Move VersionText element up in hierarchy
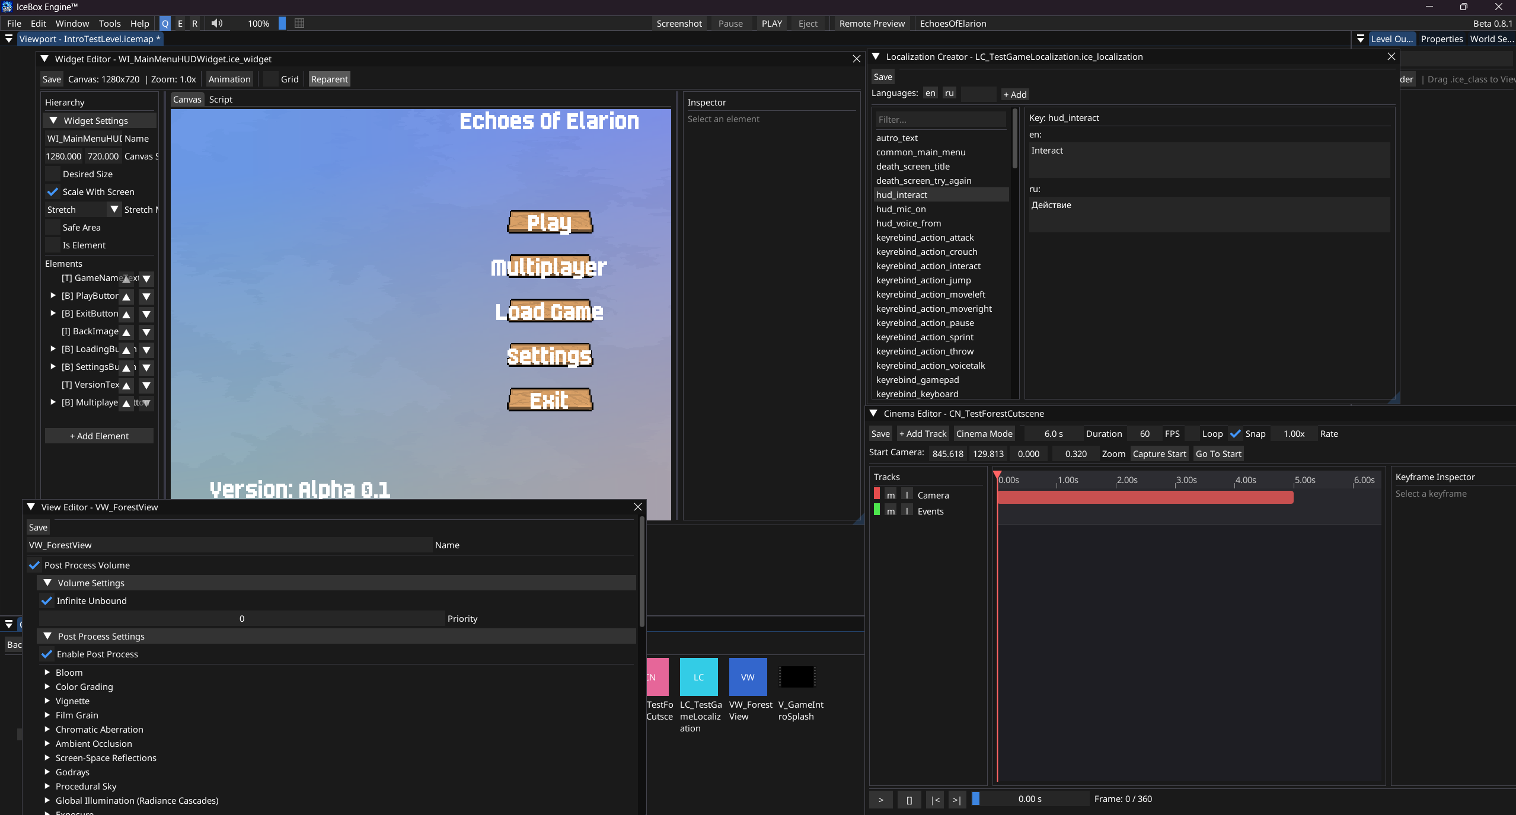 pos(126,385)
